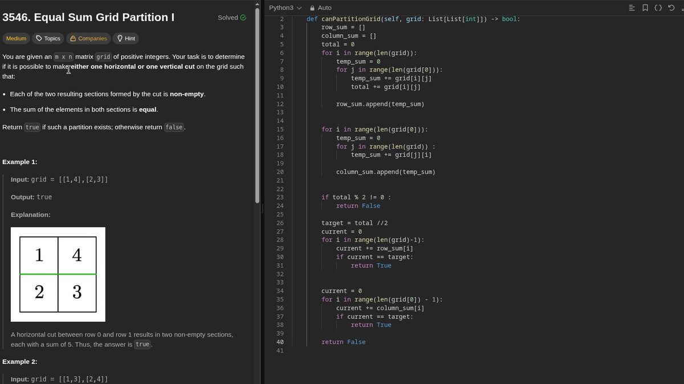Click the line total += grid[i][j]
Screen dimensions: 684x384
[x=385, y=87]
